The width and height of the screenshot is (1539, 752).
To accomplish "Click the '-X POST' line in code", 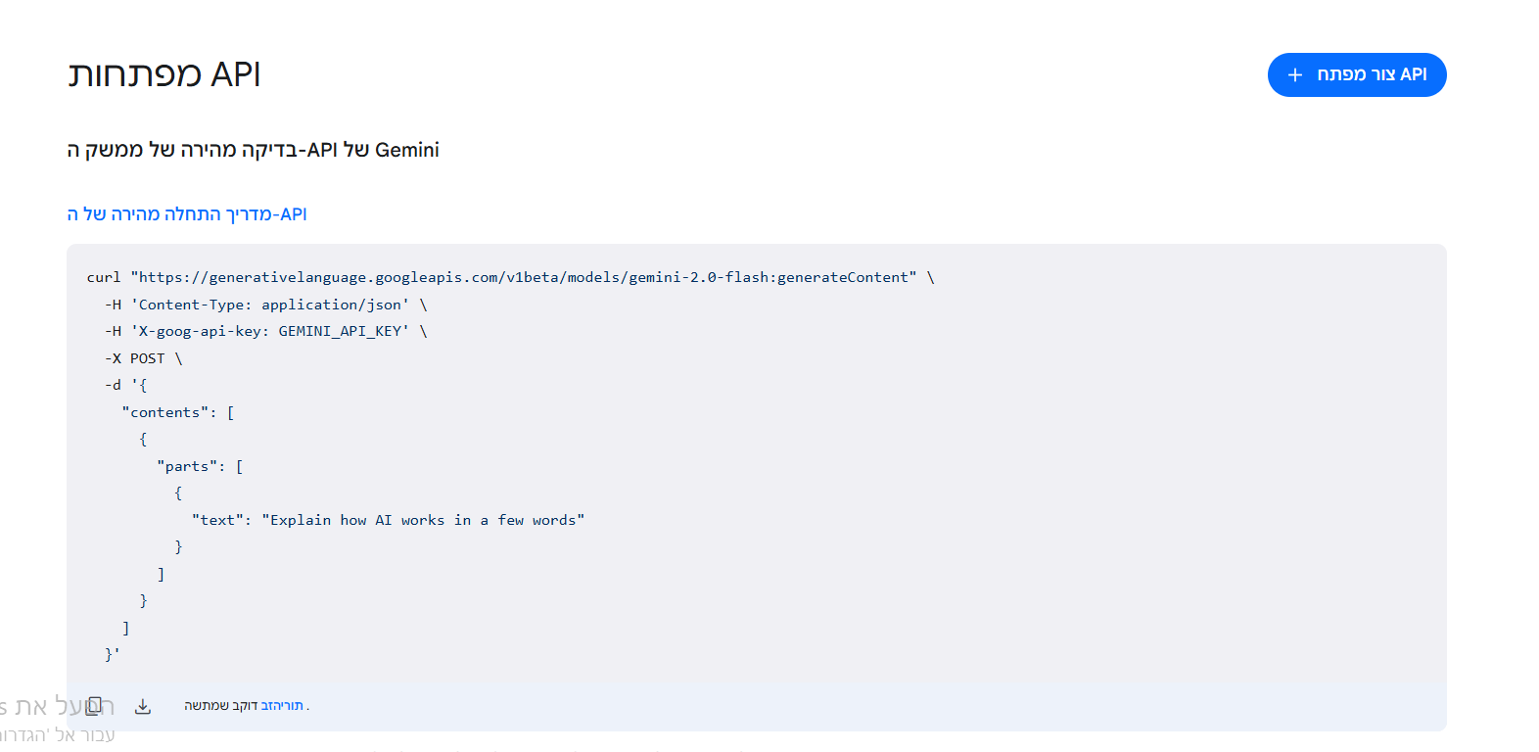I will (x=144, y=359).
